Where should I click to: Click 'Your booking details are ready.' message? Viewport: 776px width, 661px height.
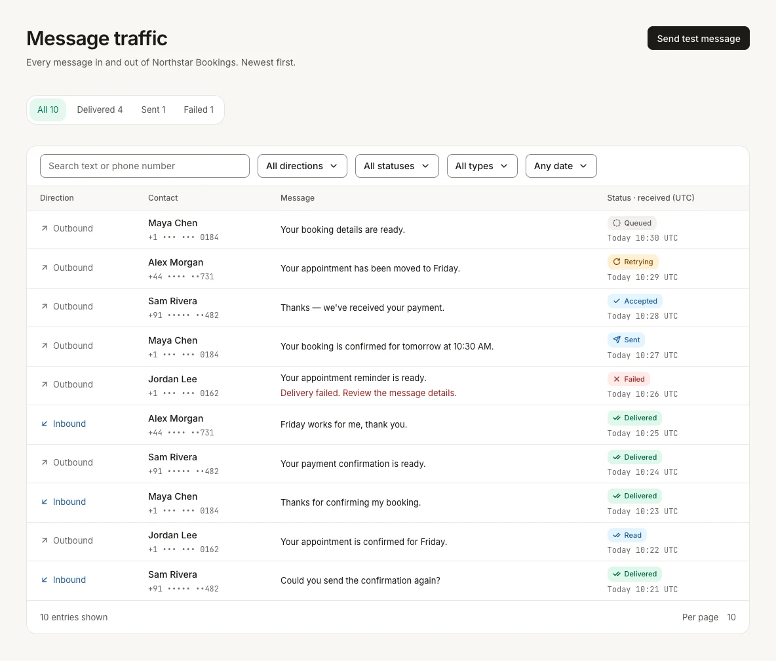pyautogui.click(x=343, y=230)
